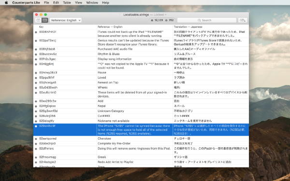
Task: Select the 'Display song information' cell
Action: (x=135, y=59)
